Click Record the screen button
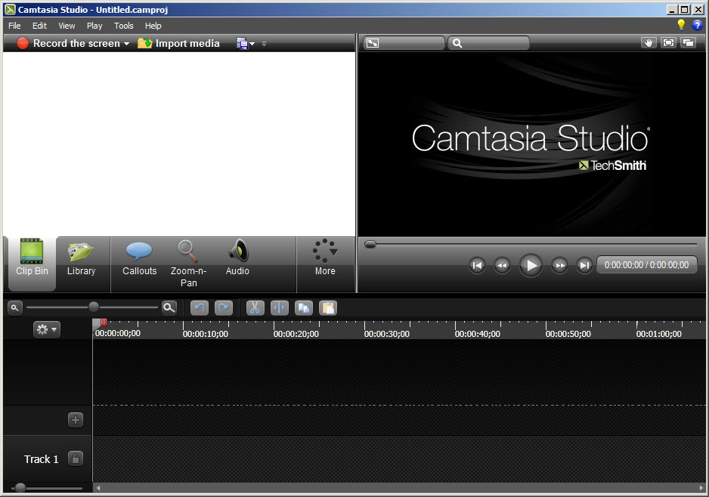 (x=69, y=43)
